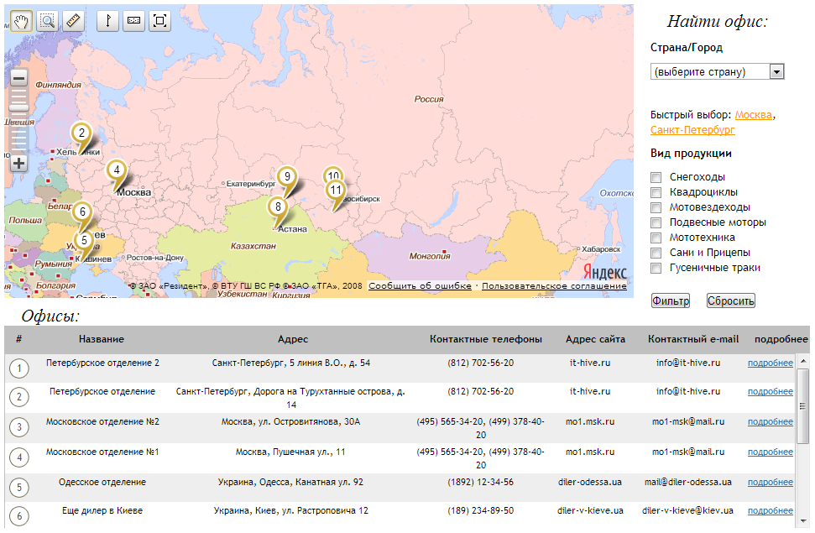Select the hand pan tool on map

[x=21, y=21]
